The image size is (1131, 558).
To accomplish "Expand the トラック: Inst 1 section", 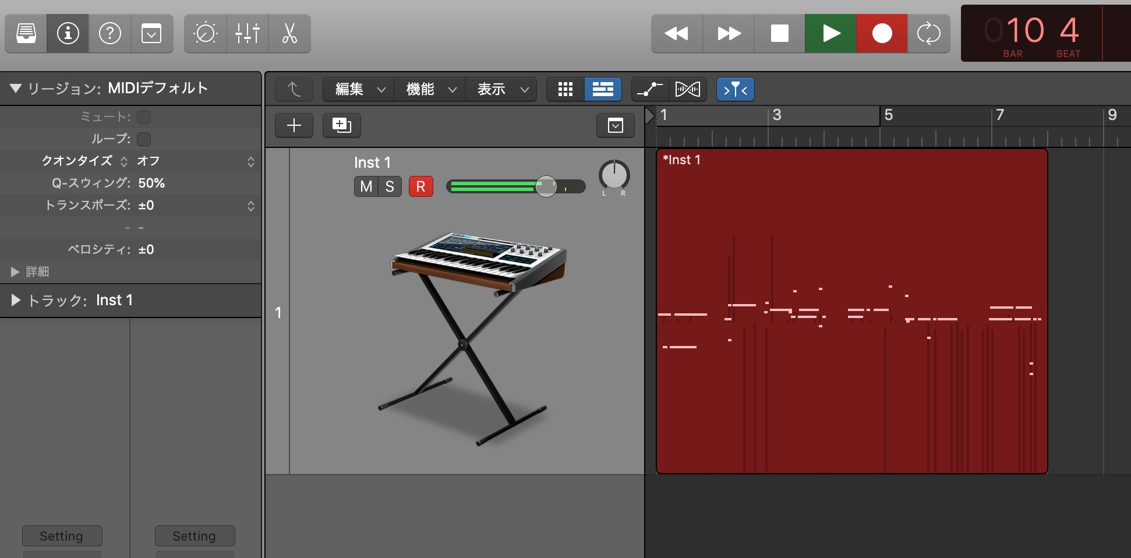I will point(16,300).
